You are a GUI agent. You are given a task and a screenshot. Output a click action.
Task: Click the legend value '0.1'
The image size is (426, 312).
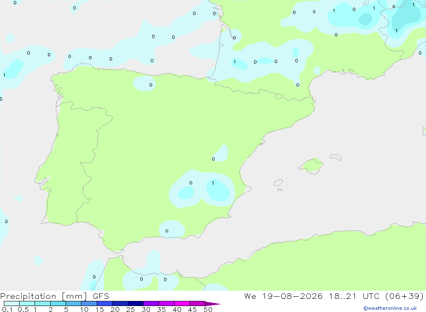[x=7, y=309]
